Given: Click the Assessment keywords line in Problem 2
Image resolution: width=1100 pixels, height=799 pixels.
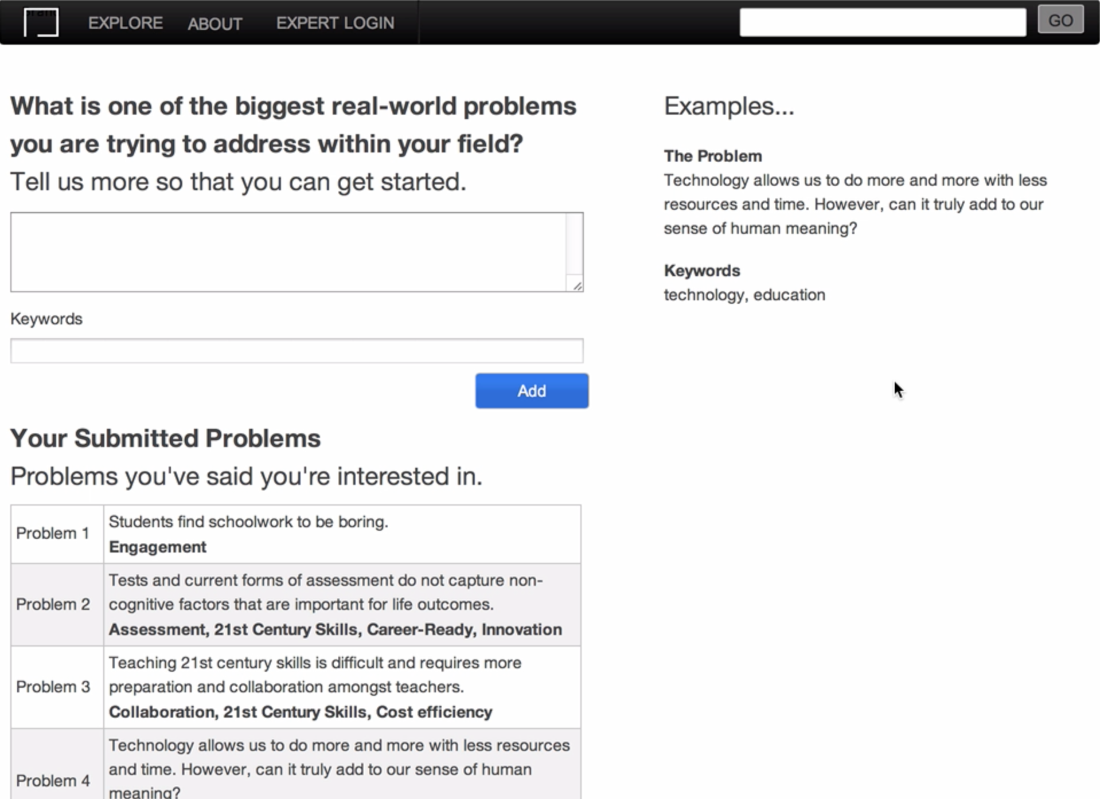Looking at the screenshot, I should point(335,630).
